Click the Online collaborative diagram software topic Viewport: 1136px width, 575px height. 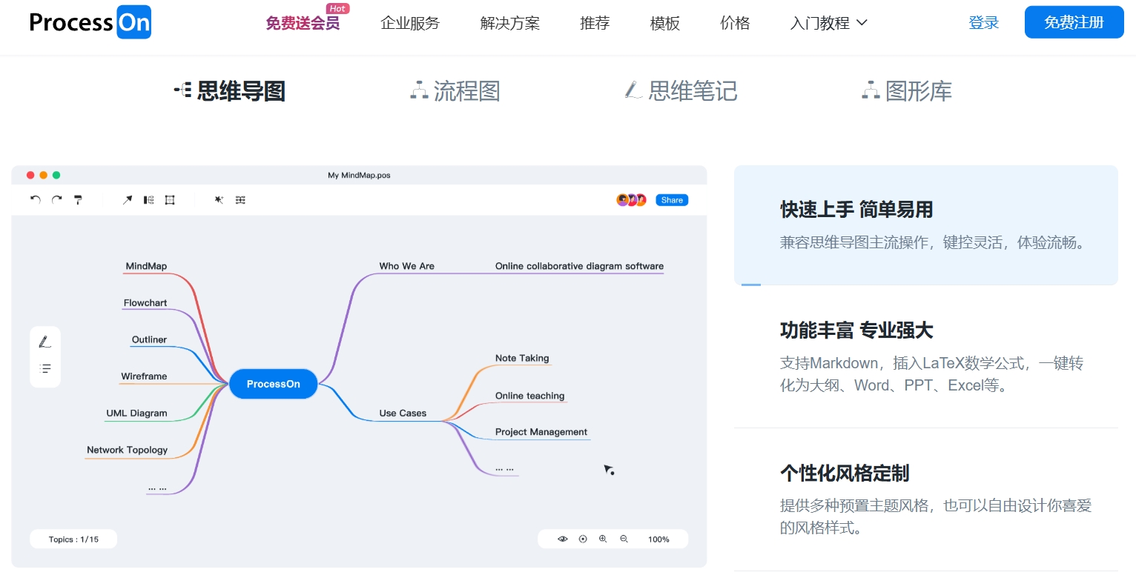[579, 266]
